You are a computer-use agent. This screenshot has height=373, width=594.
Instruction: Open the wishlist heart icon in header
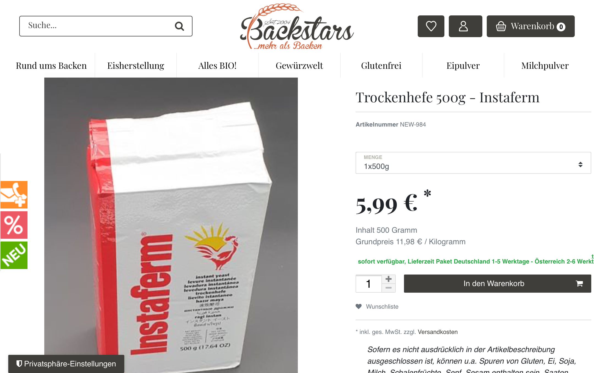click(x=431, y=26)
